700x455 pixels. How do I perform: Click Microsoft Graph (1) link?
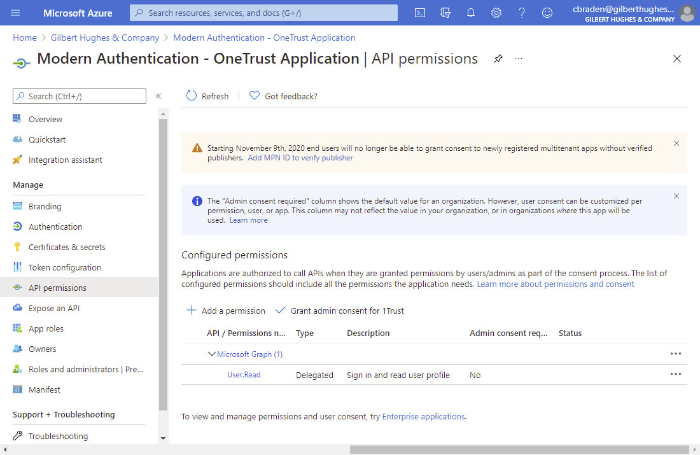click(x=249, y=354)
